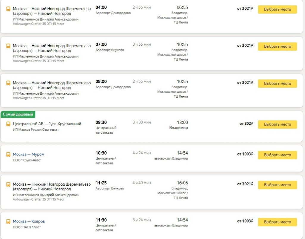Screen dimensions: 305x239
Task: Open the Москва — Муром route link
Action: coord(28,155)
